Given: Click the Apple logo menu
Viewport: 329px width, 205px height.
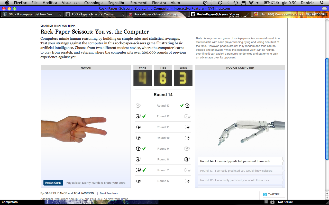Looking at the screenshot, I should [7, 3].
